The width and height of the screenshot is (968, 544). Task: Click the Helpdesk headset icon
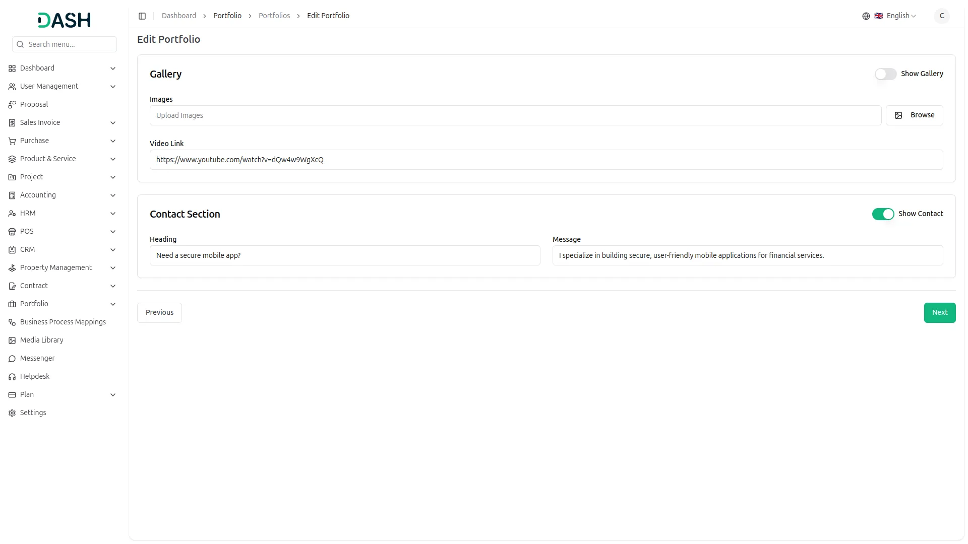click(12, 377)
